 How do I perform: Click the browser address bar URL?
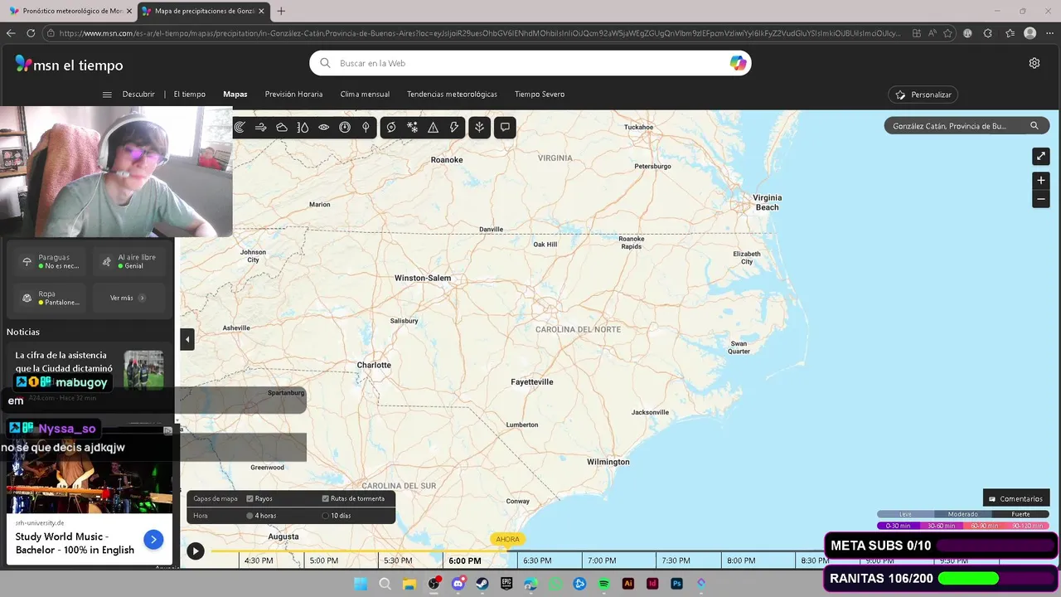479,33
